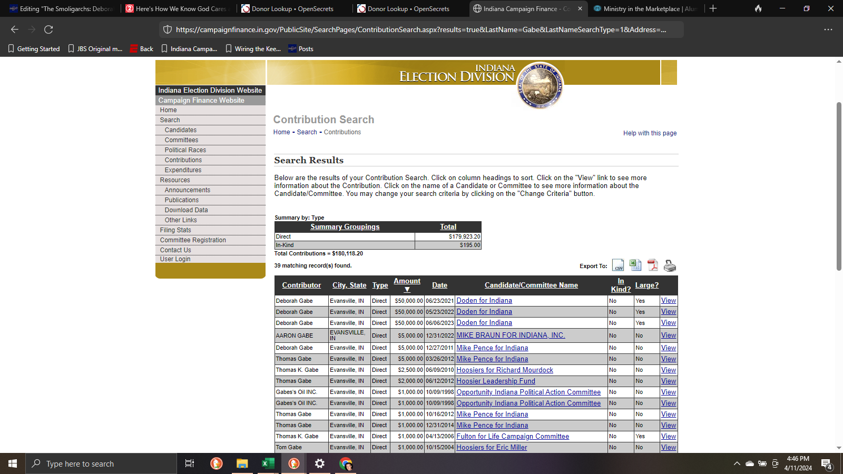Sort by the Amount column with arrow
The height and width of the screenshot is (474, 843).
[x=407, y=285]
